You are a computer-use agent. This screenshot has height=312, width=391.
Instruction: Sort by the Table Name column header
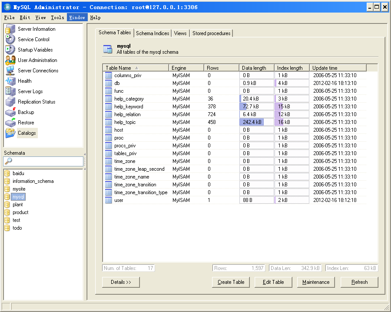coord(136,68)
